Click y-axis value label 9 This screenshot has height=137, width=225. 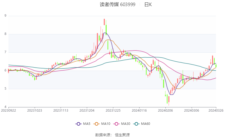[6, 16]
